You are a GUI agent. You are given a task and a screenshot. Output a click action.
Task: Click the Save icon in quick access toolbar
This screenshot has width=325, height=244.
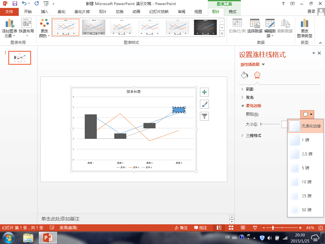click(15, 3)
